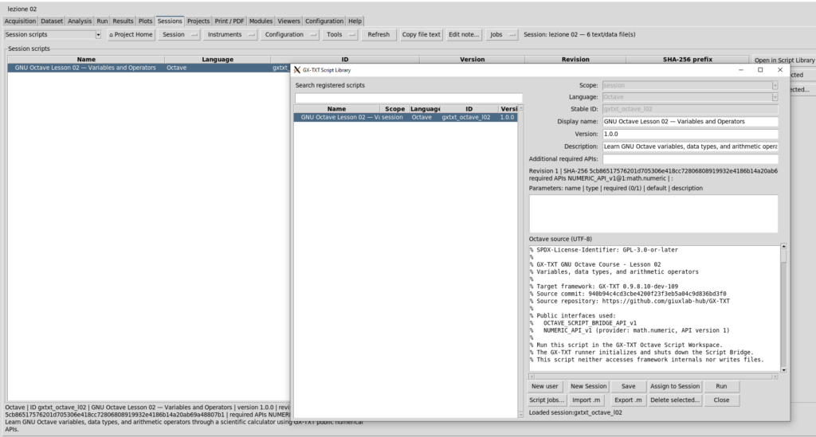Click the Additional required APIs field

(x=690, y=159)
